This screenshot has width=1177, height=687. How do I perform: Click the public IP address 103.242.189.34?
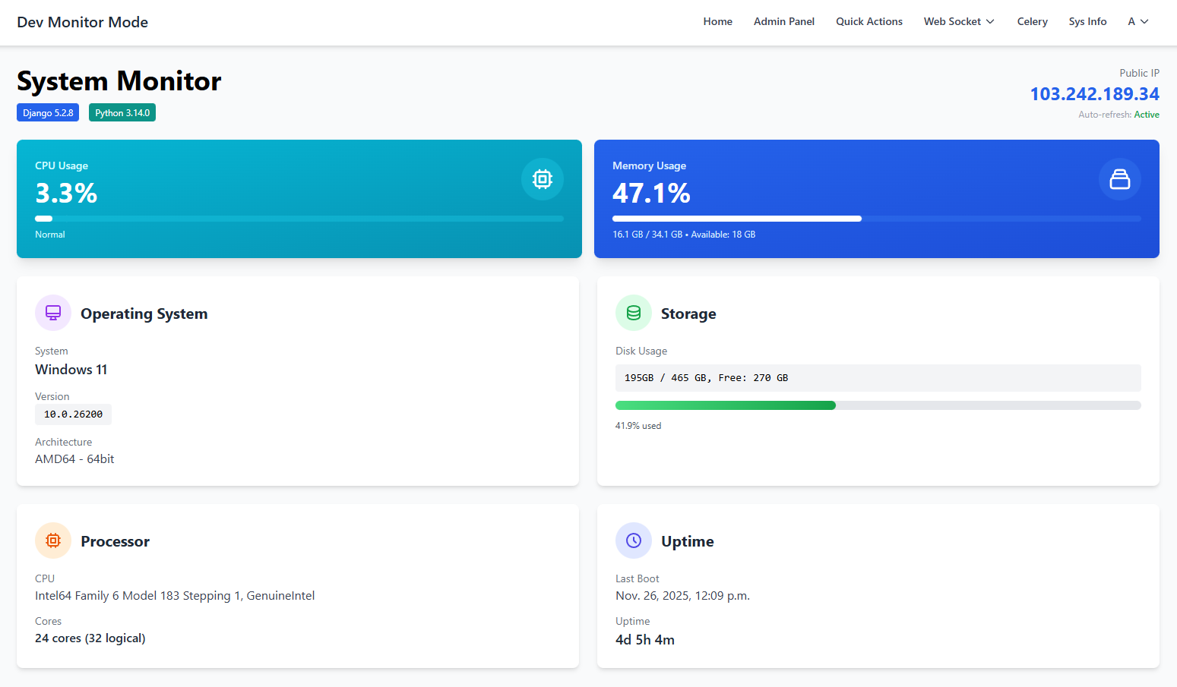(x=1094, y=93)
